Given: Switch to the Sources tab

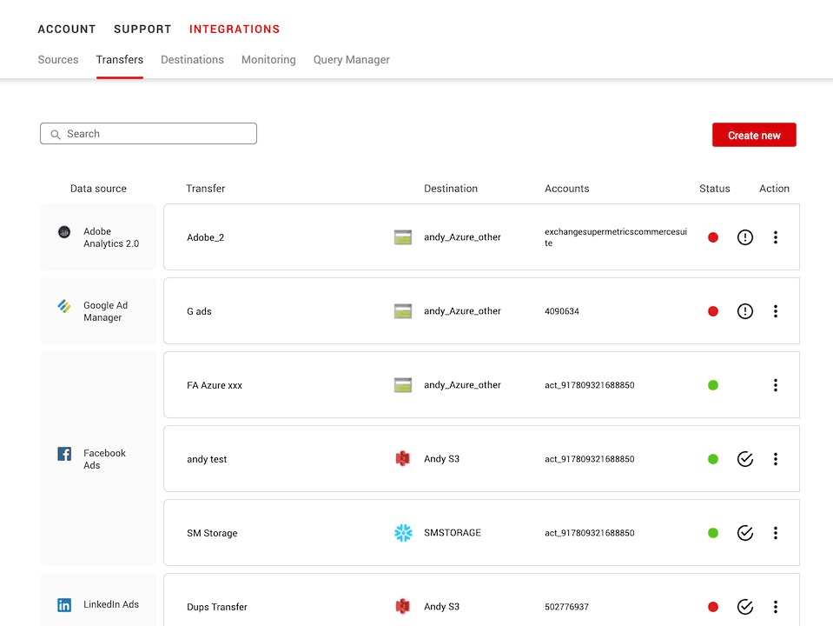Looking at the screenshot, I should click(x=58, y=60).
